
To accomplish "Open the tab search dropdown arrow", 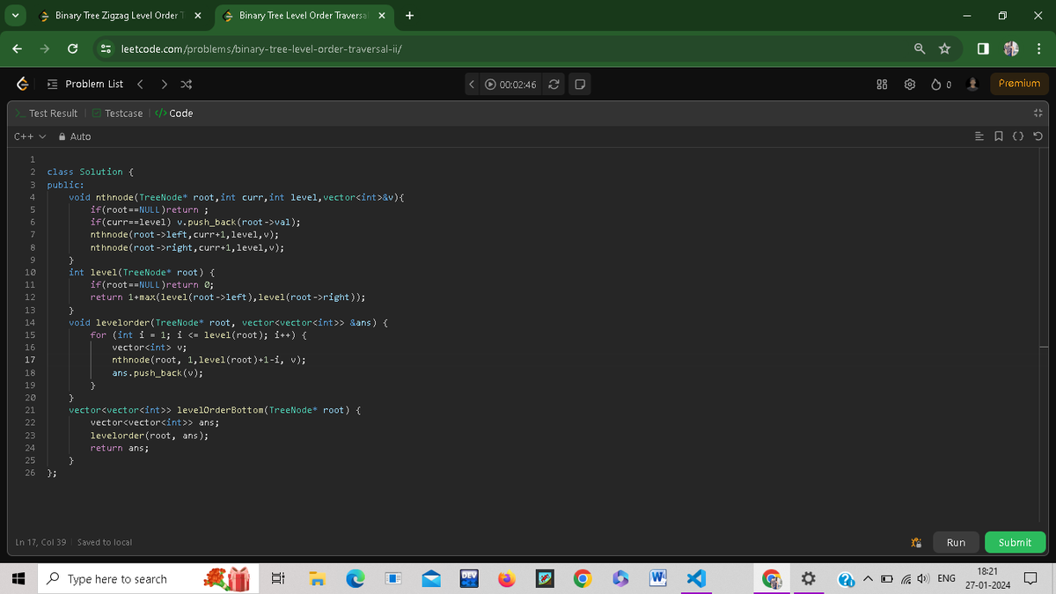I will click(x=17, y=15).
